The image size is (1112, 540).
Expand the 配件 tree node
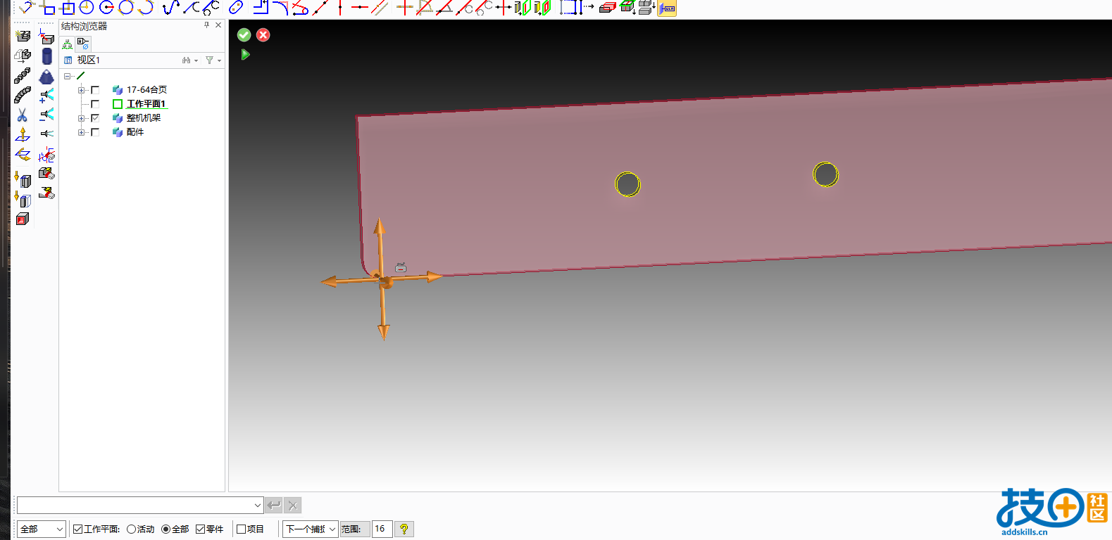[81, 132]
